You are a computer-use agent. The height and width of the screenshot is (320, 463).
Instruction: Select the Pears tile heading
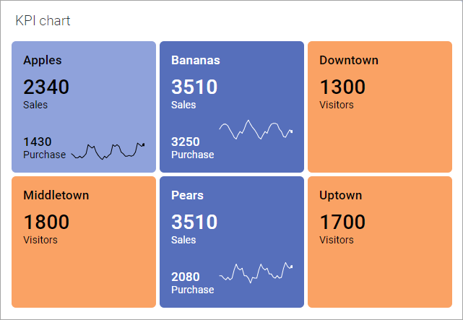pyautogui.click(x=187, y=195)
